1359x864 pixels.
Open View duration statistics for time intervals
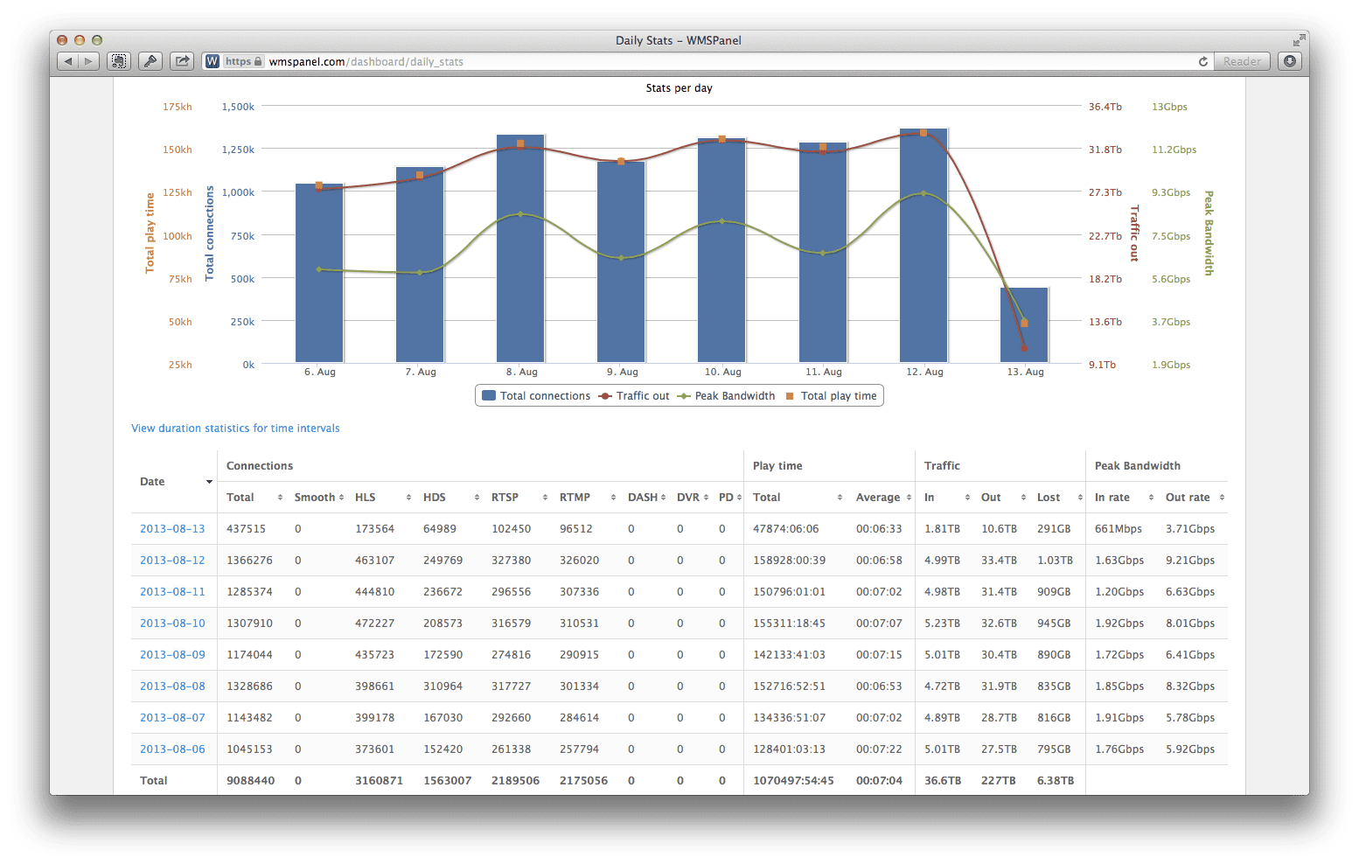tap(235, 428)
